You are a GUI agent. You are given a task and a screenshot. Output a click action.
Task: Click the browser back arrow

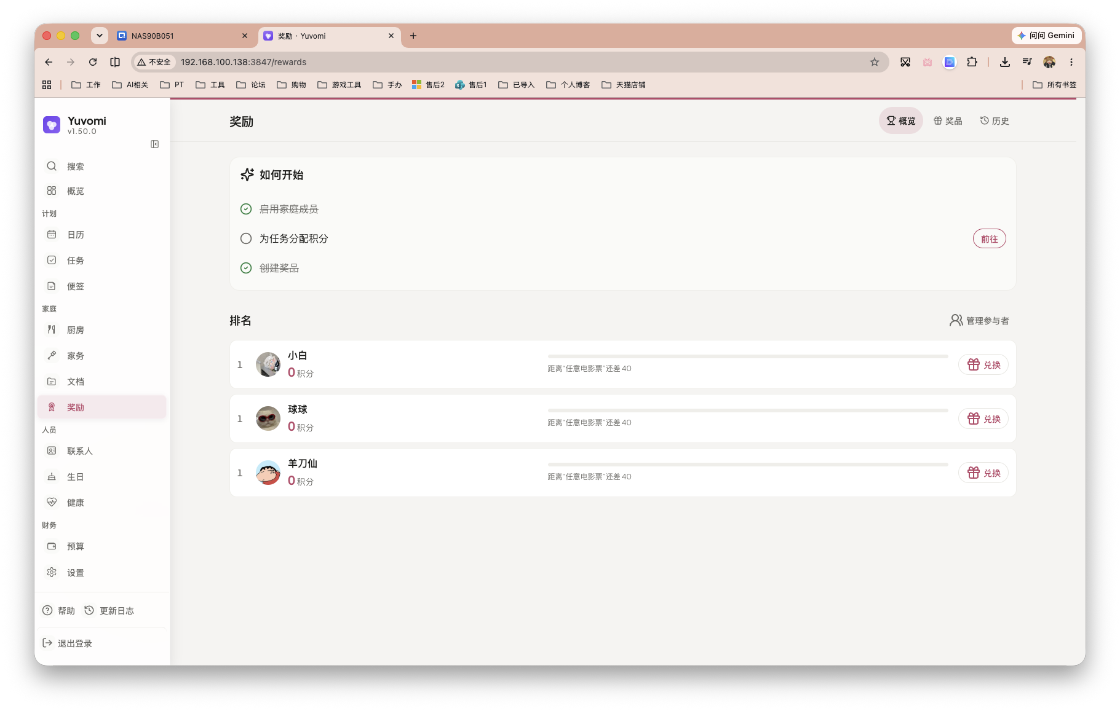(49, 62)
